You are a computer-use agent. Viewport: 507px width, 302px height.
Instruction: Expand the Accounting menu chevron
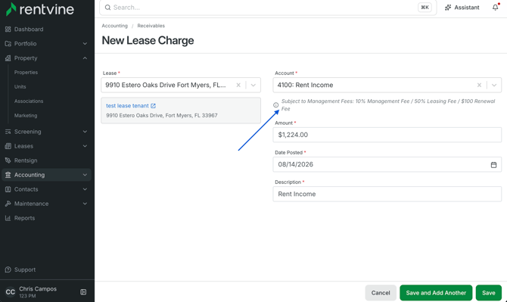point(85,175)
